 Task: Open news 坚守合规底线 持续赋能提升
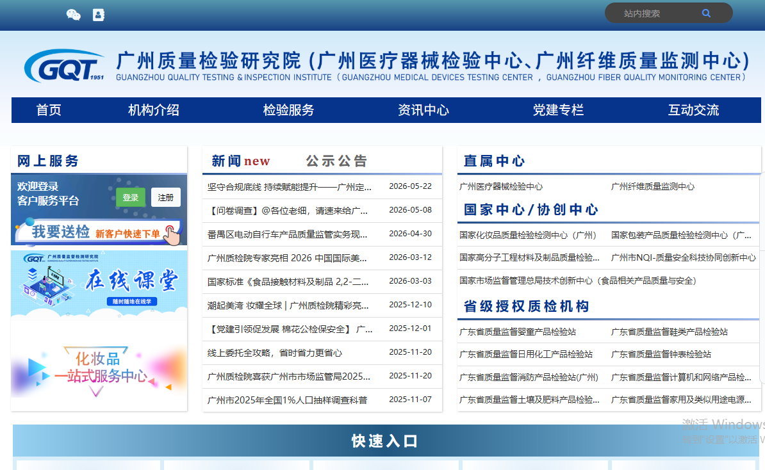pos(290,187)
